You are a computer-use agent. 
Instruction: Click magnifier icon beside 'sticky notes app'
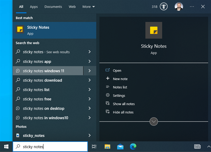point(18,61)
